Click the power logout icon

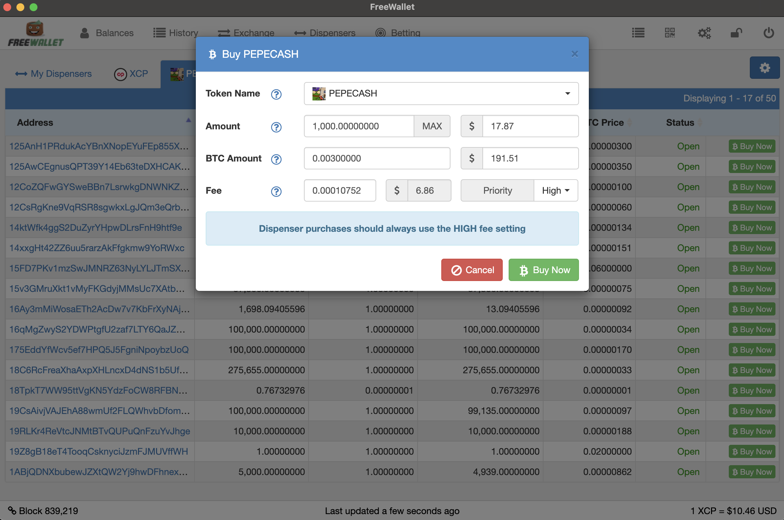[769, 33]
